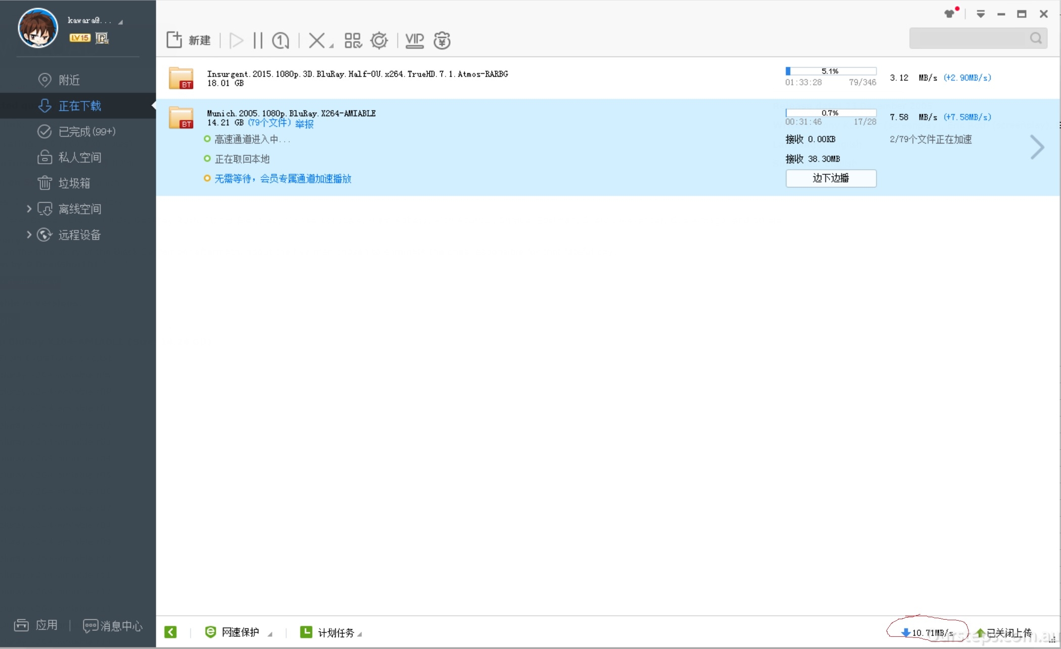
Task: Start the selected download with play icon
Action: click(x=236, y=40)
